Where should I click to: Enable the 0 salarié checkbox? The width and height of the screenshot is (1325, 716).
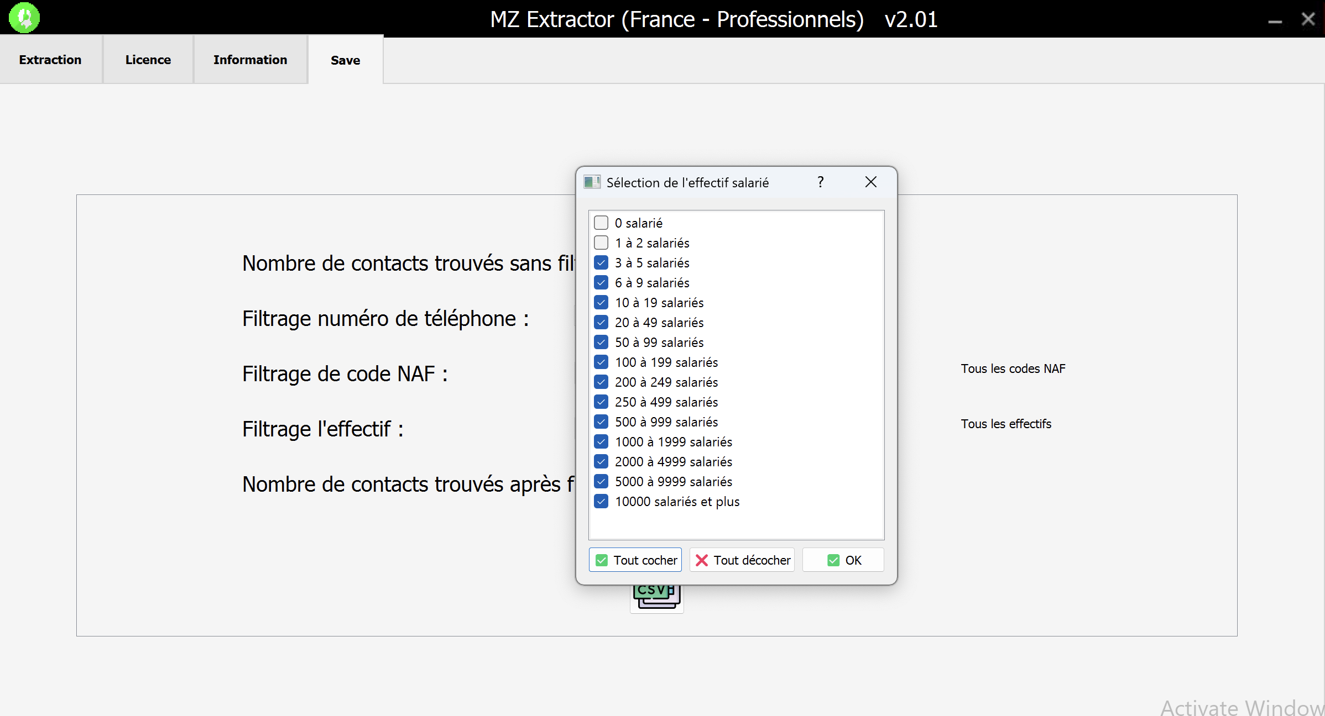[x=601, y=222]
